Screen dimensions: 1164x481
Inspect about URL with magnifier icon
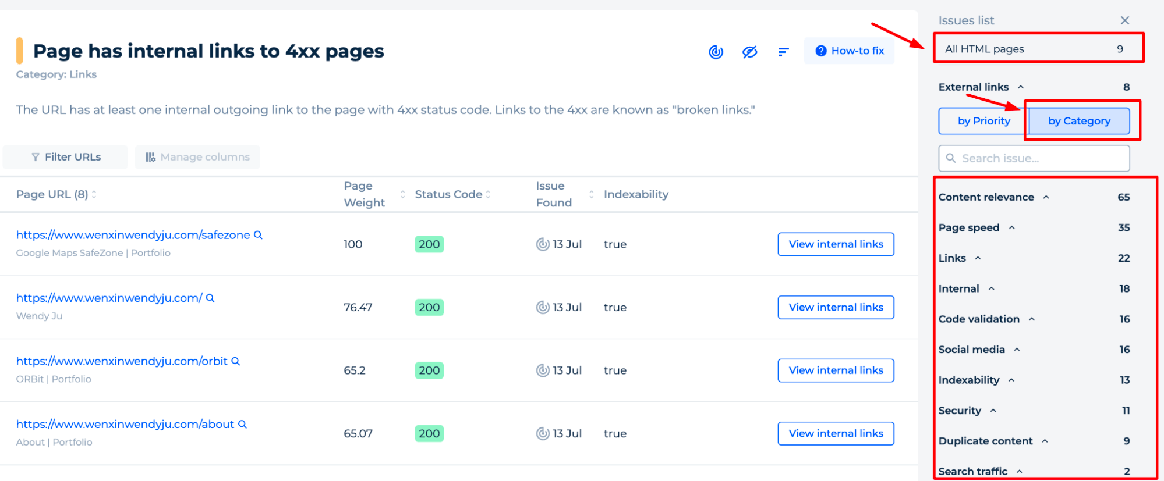tap(242, 424)
